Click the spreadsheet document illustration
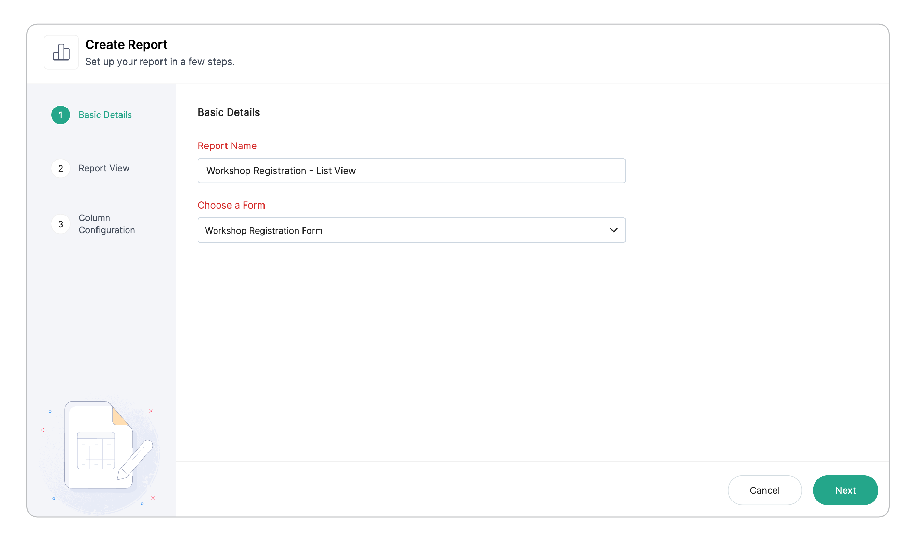The image size is (915, 543). 99,445
